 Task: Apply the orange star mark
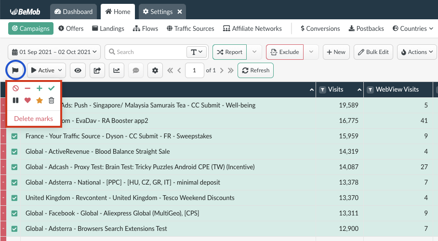tap(40, 100)
